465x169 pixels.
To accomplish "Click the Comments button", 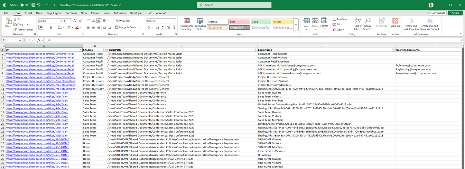I will pos(437,13).
